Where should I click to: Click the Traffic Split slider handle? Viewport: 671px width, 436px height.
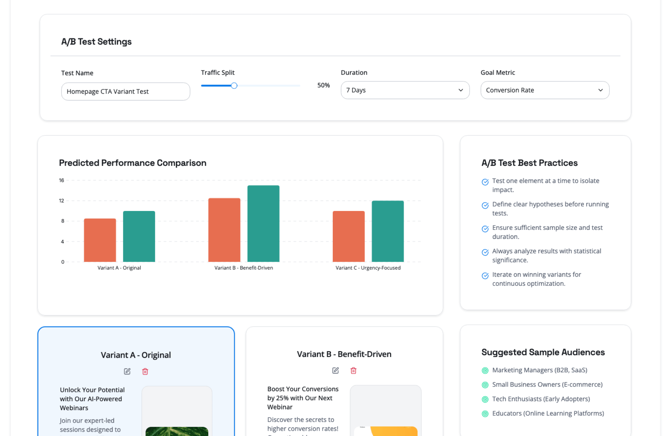tap(234, 86)
